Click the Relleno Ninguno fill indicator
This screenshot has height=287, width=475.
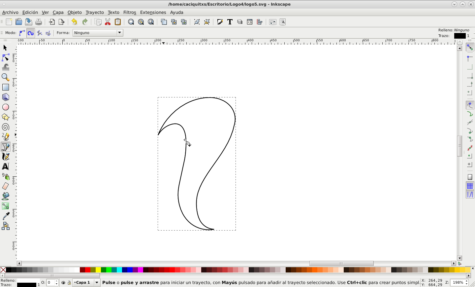tap(461, 30)
